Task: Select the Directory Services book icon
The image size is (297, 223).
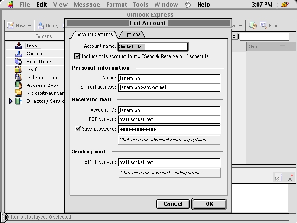Action: [19, 101]
